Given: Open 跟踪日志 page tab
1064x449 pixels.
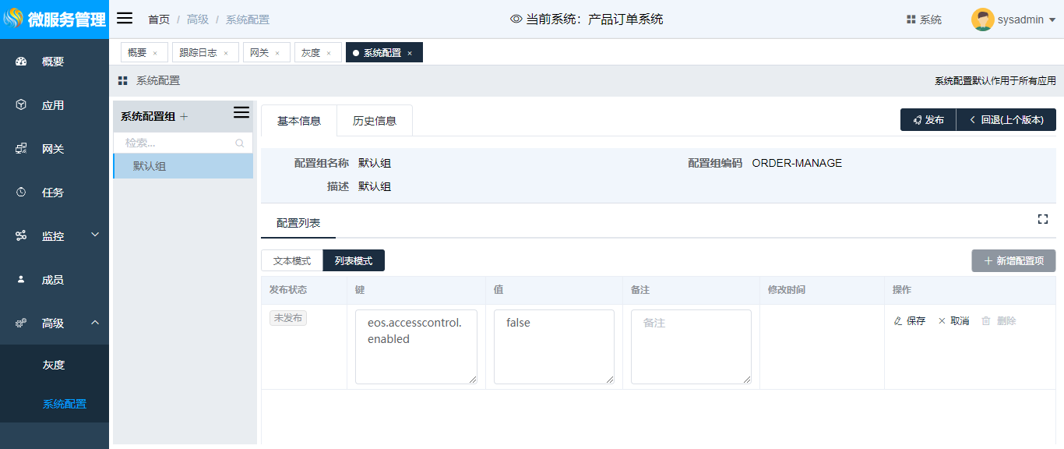Looking at the screenshot, I should coord(198,53).
